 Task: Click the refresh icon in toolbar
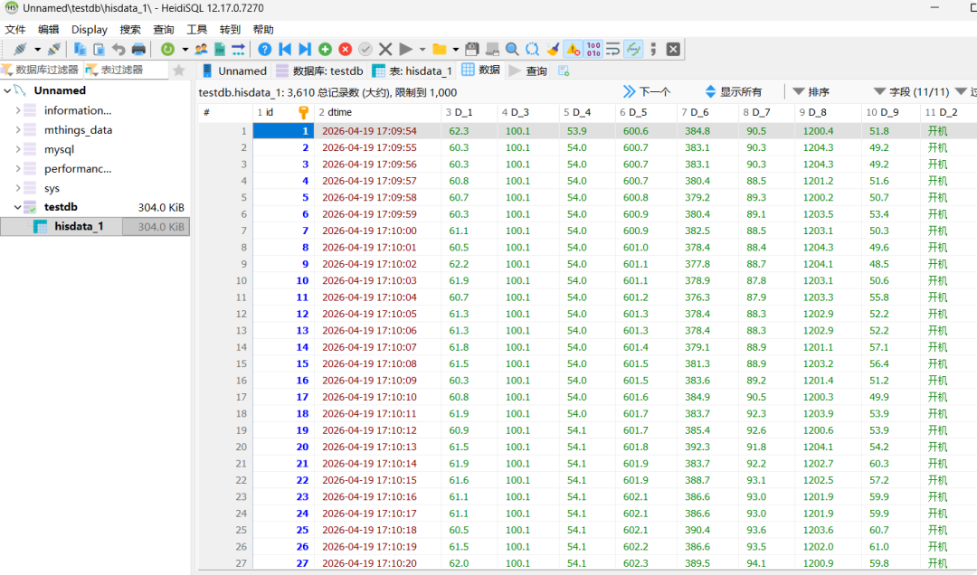167,49
